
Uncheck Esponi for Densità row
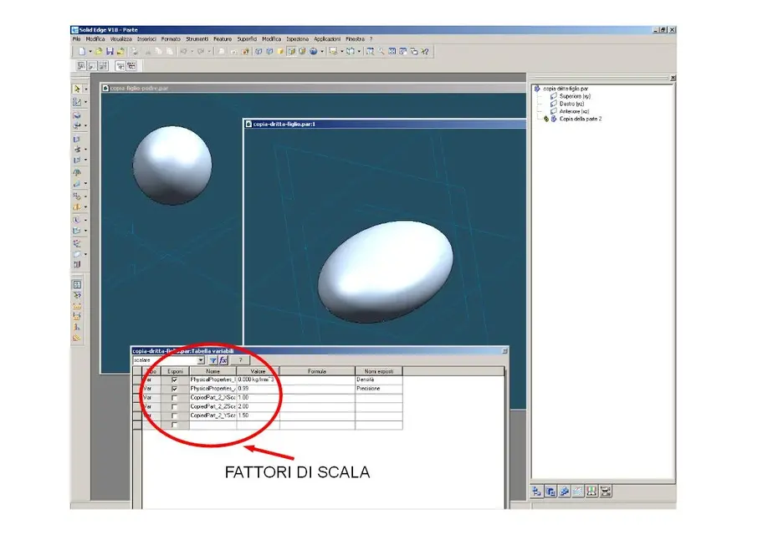175,380
